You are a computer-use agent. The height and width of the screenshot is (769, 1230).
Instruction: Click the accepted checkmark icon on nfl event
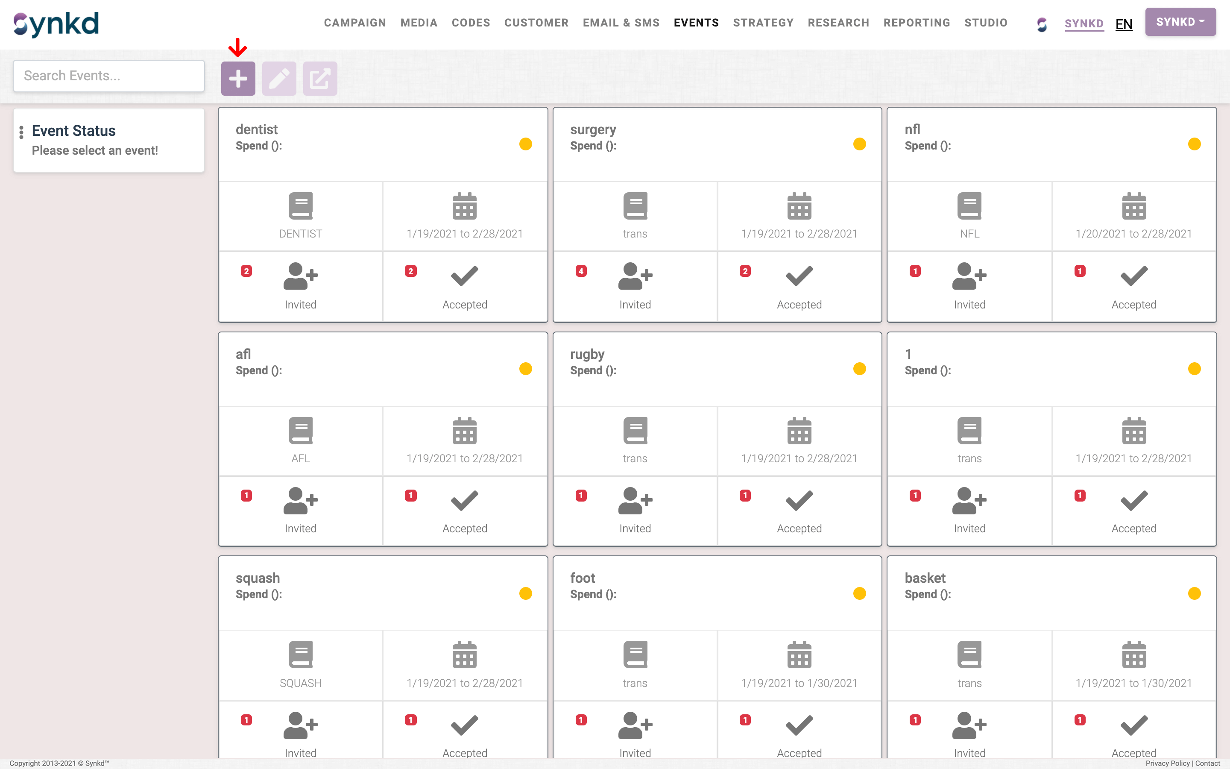click(x=1134, y=276)
